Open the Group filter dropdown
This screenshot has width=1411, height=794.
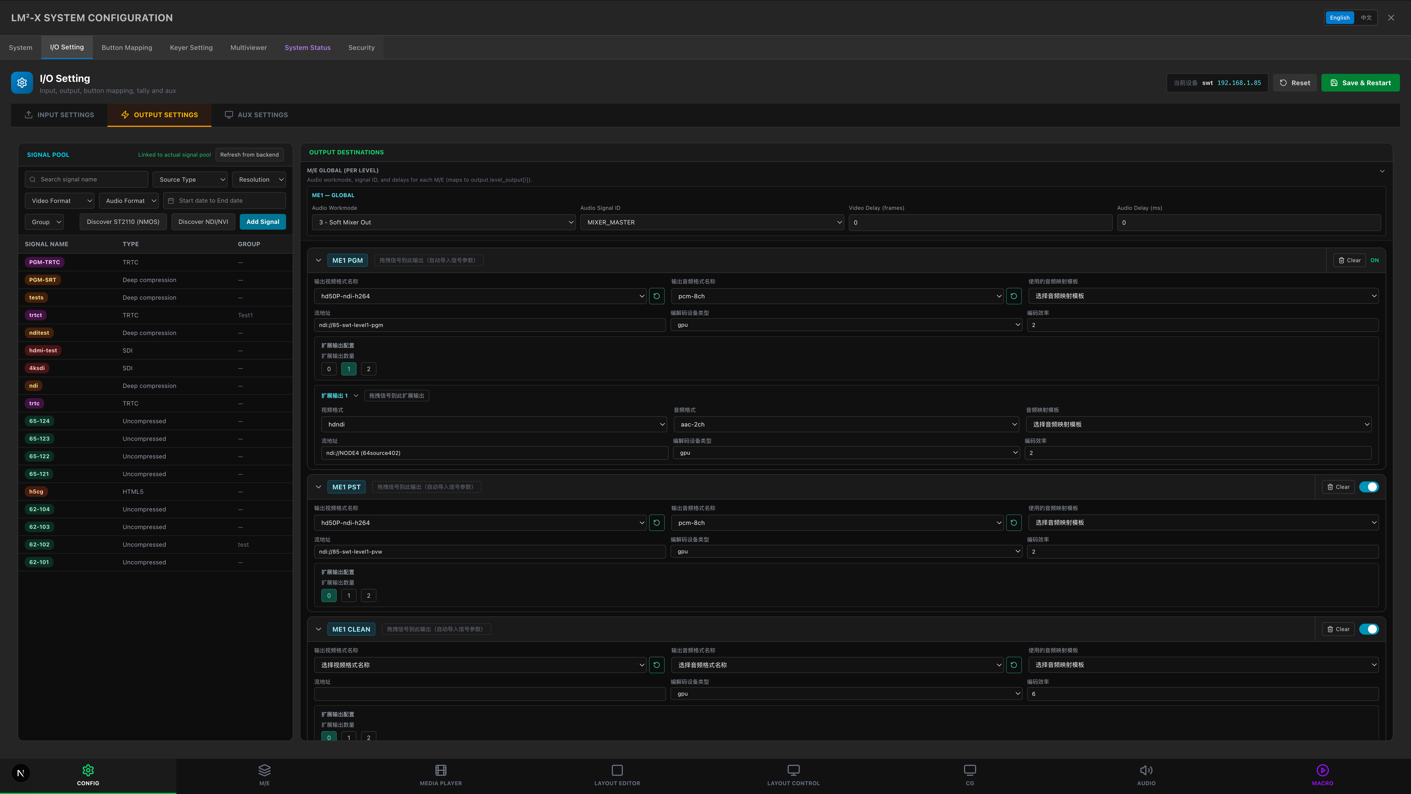pyautogui.click(x=44, y=222)
